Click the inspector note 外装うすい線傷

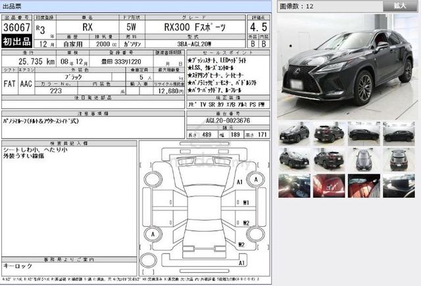(x=24, y=156)
